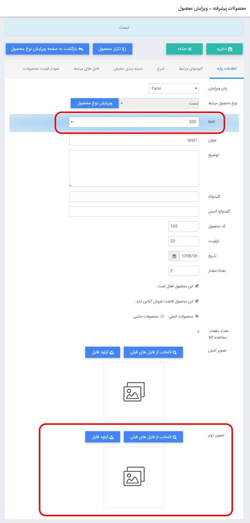Screen dimensions: 250x523
Task: Open the test dropdown showing 200
Action: tap(134, 122)
